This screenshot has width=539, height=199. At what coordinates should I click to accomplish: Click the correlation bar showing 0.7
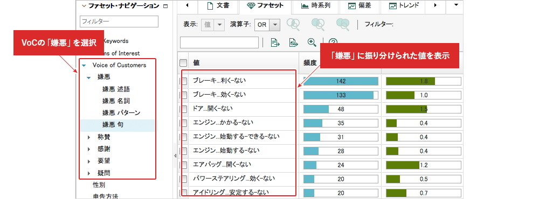tap(424, 193)
